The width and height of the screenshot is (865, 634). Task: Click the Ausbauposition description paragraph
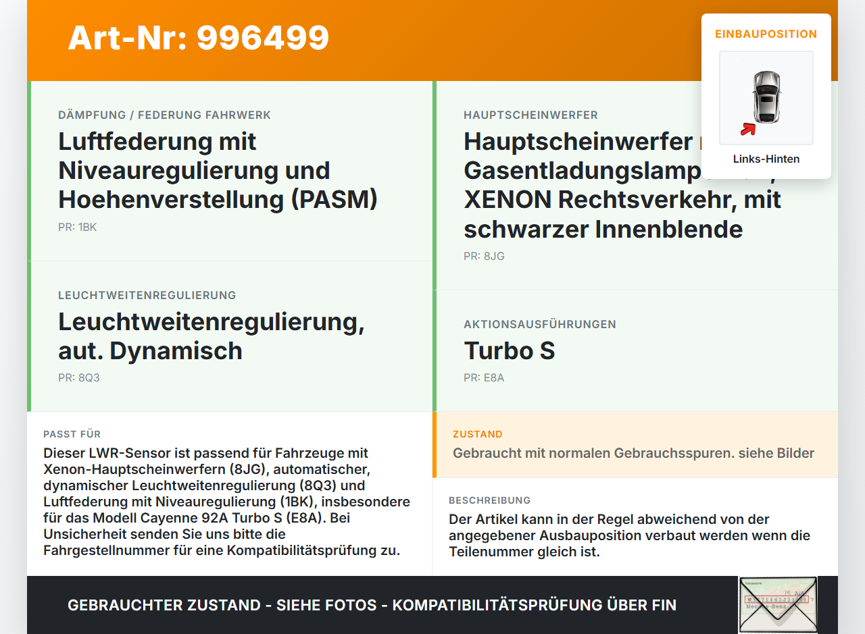click(629, 535)
